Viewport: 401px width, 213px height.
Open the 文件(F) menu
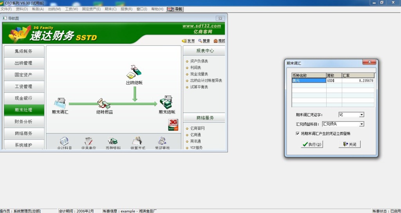6,9
